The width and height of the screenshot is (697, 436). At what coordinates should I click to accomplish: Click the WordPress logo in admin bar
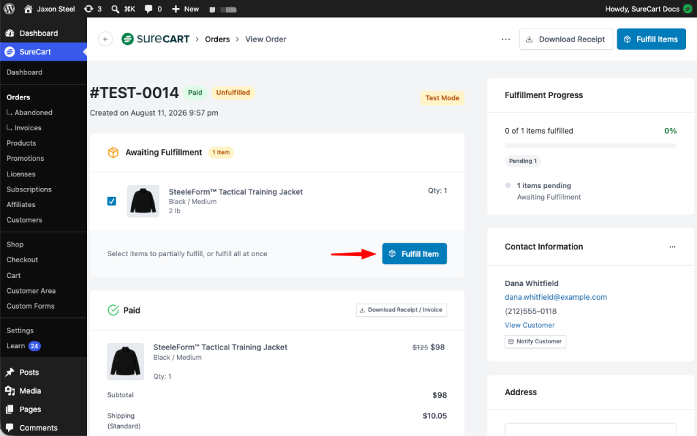(9, 8)
